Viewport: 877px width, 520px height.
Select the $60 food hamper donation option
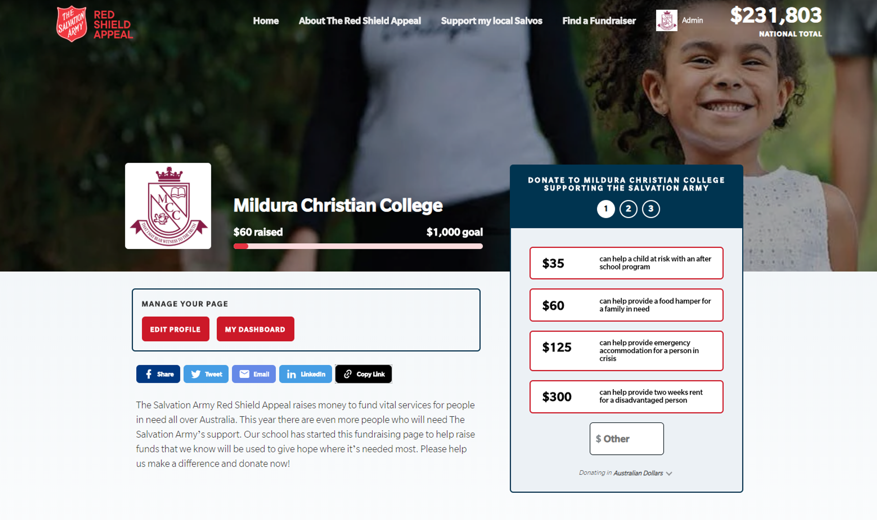click(626, 305)
